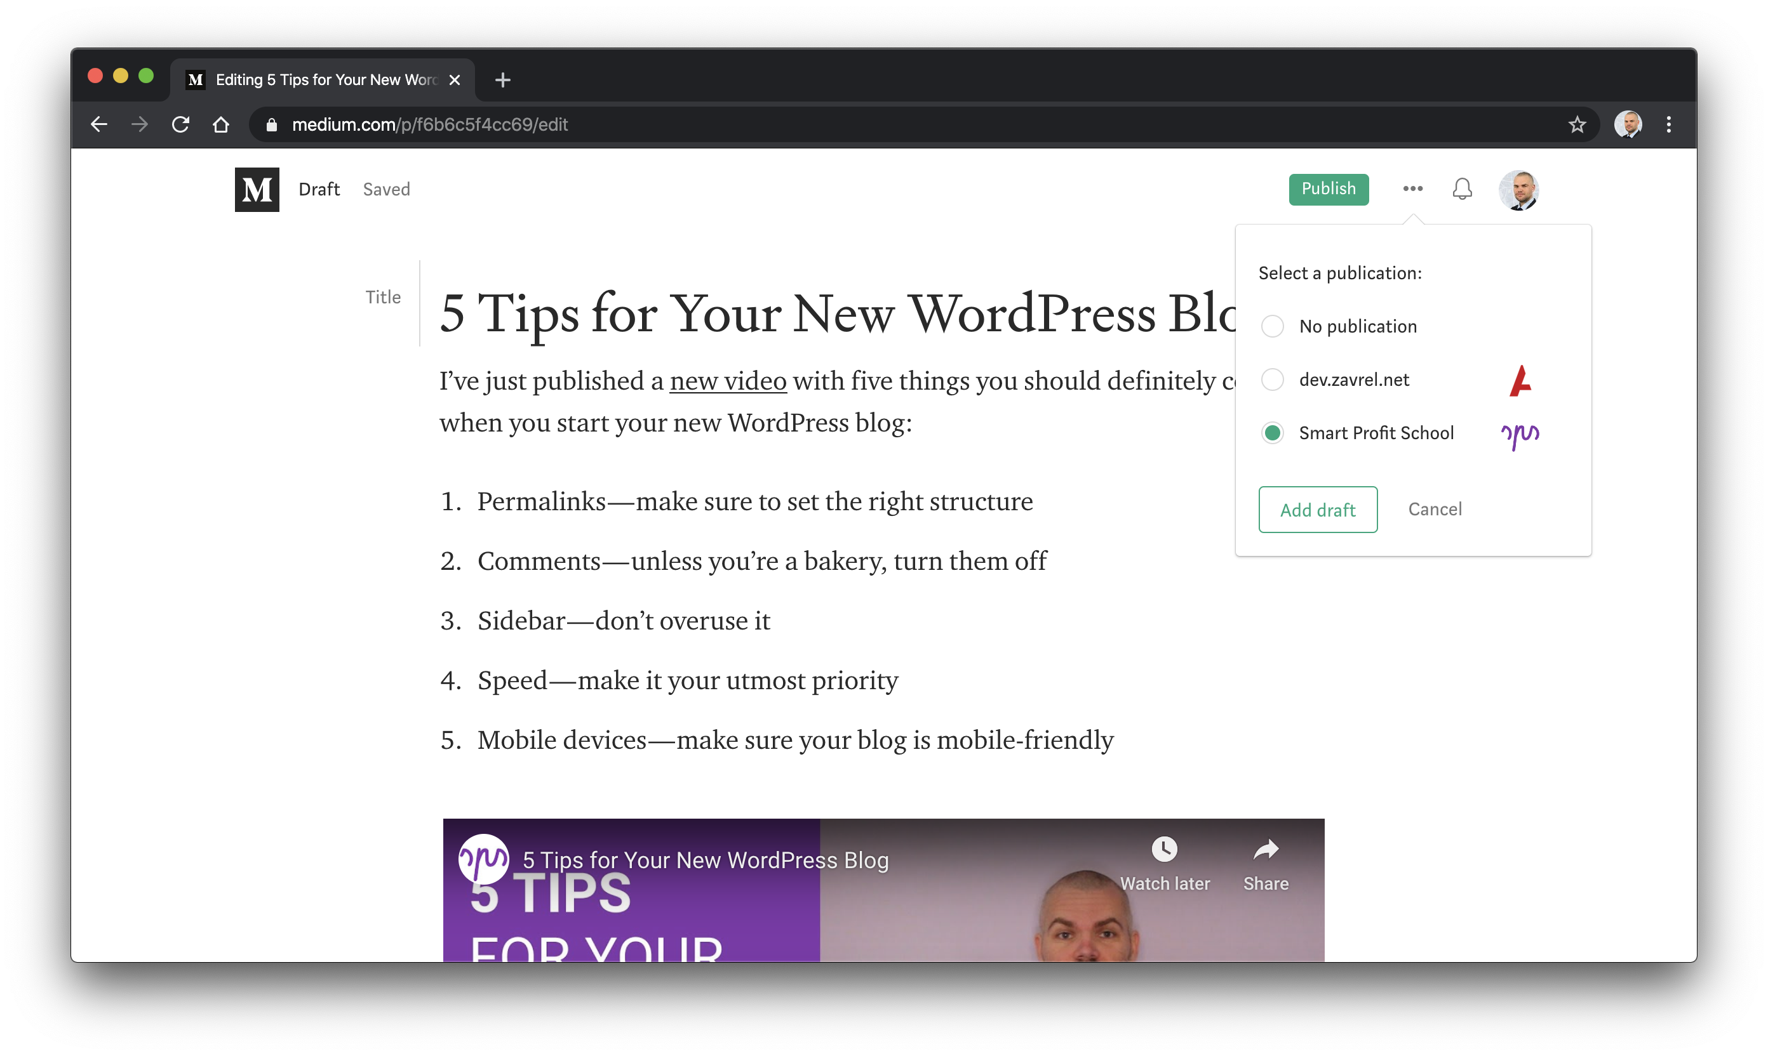Select the No publication radio button
This screenshot has width=1768, height=1056.
(x=1272, y=326)
